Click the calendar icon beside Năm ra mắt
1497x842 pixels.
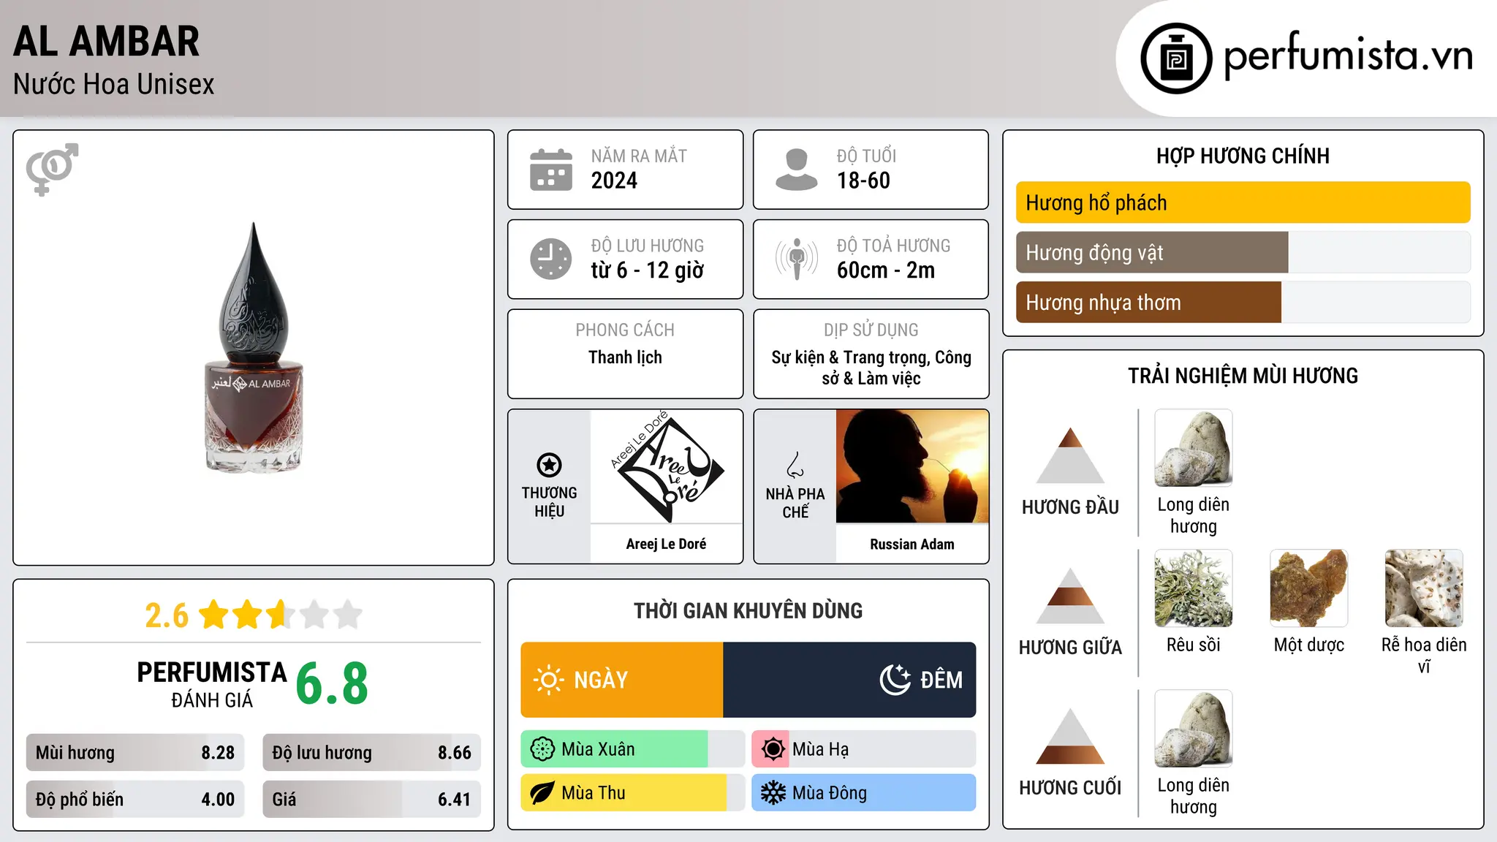click(x=551, y=170)
